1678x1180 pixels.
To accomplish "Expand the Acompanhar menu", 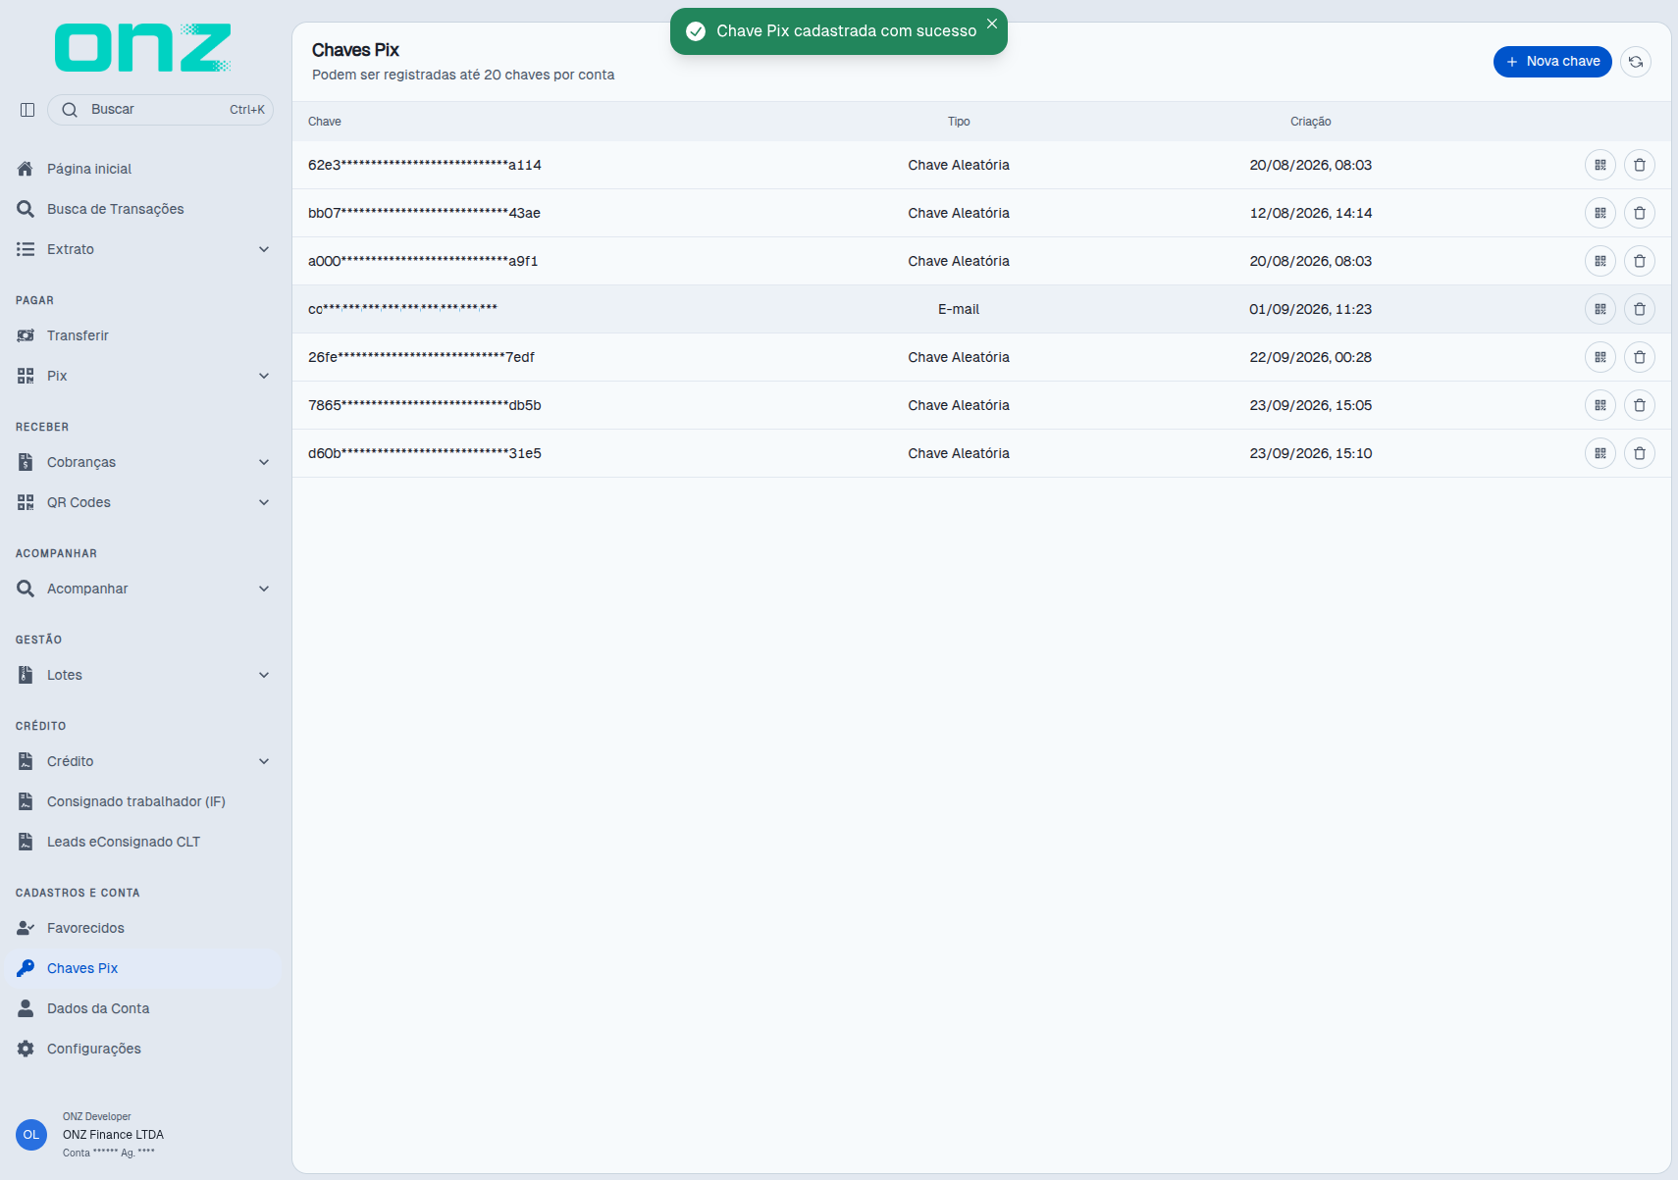I will [143, 589].
